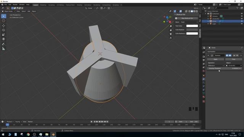Remove the Boolean modifier with X
The height and width of the screenshot is (137, 244).
[241, 56]
